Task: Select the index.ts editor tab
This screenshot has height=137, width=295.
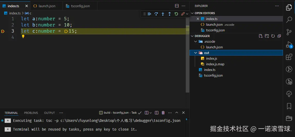Action: tap(15, 6)
